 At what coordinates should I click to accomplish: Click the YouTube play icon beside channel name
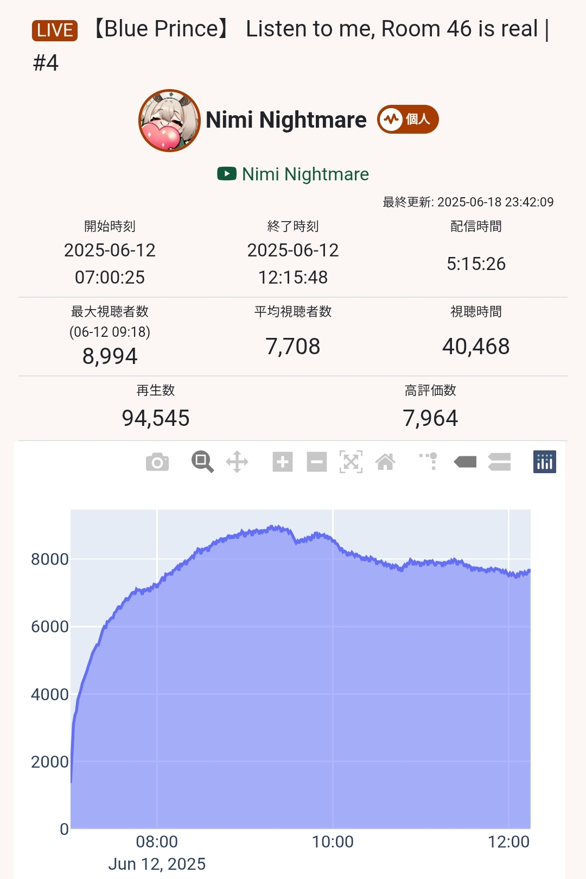click(x=227, y=174)
